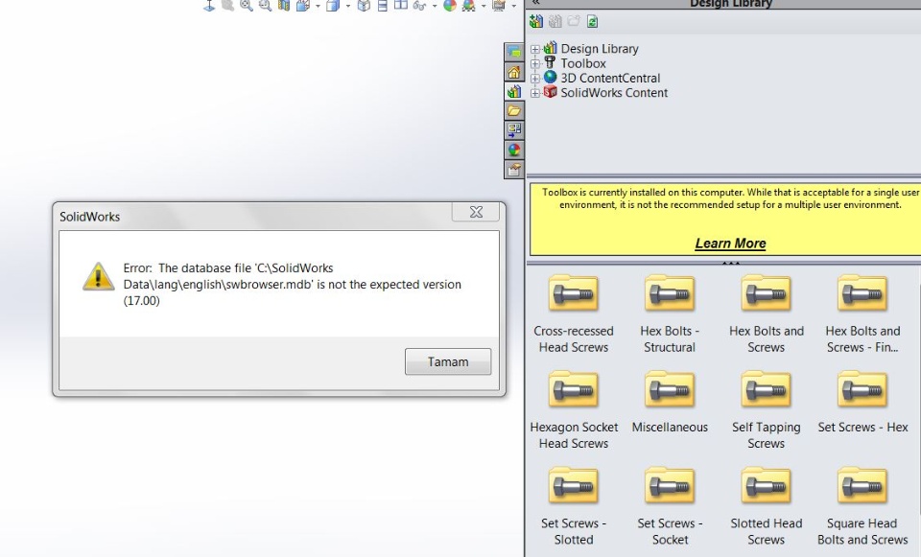Open the Hex Bolts and Screws - Fin... folder
The width and height of the screenshot is (921, 557).
tap(862, 313)
